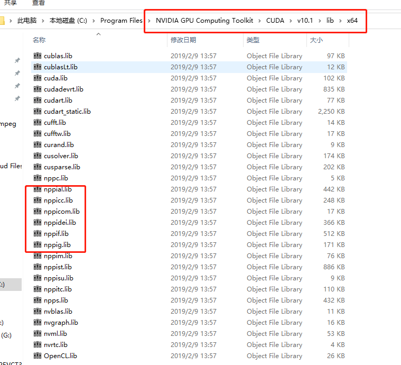The width and height of the screenshot is (401, 365).
Task: Click the OpenCL.lib file icon
Action: 37,356
